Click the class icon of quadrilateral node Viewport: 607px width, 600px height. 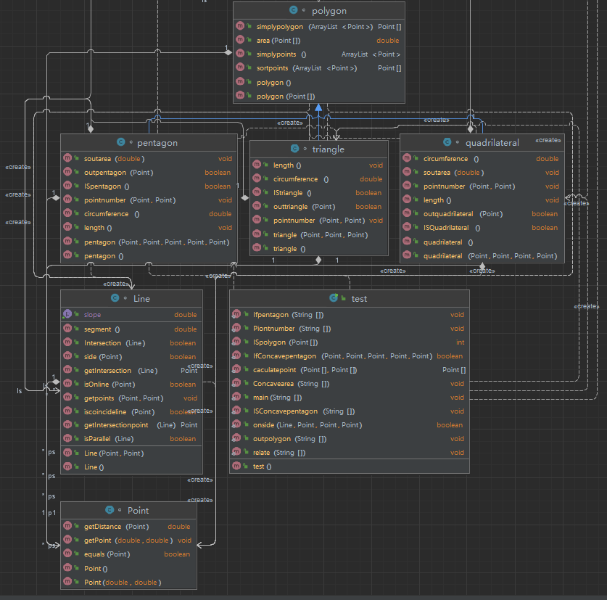tap(447, 143)
